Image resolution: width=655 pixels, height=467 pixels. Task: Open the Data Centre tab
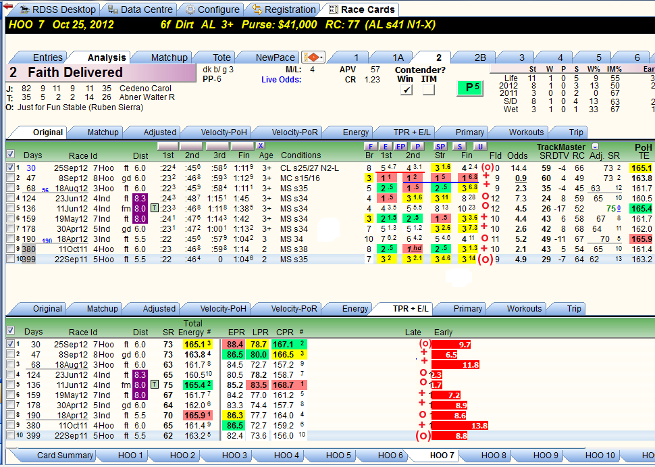pyautogui.click(x=140, y=9)
